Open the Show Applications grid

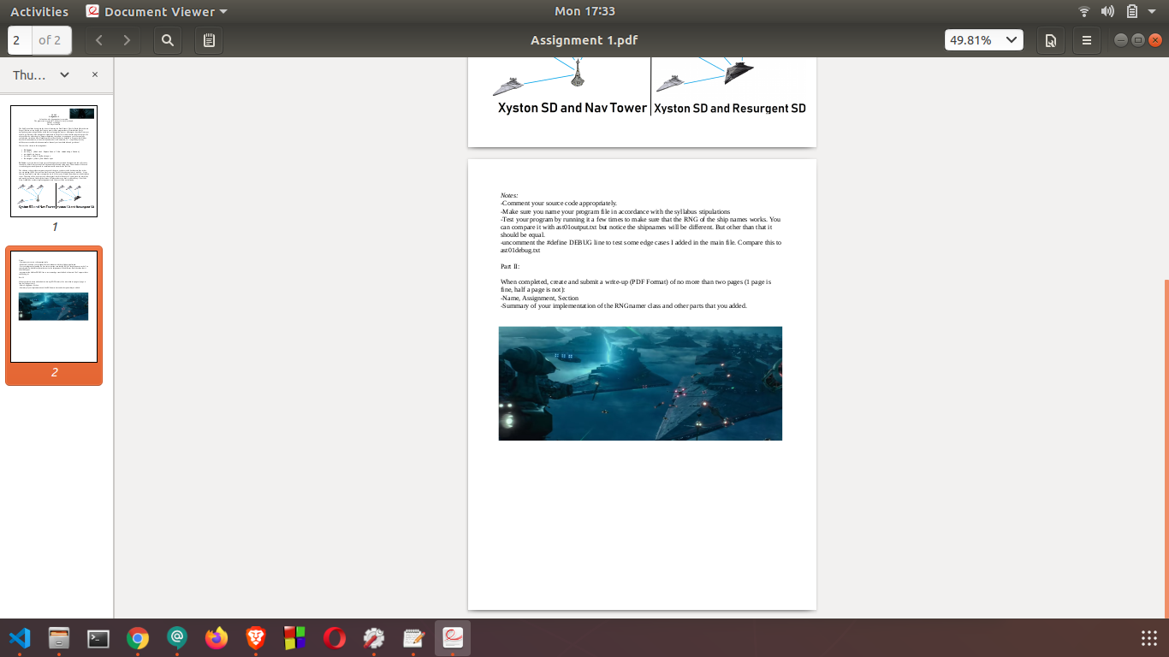1148,637
